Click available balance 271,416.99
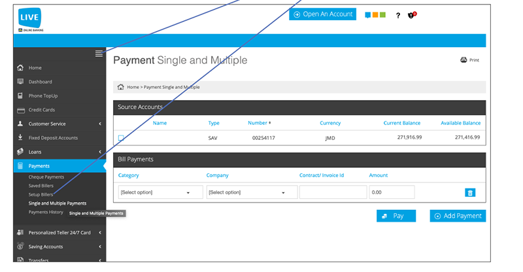 [467, 137]
